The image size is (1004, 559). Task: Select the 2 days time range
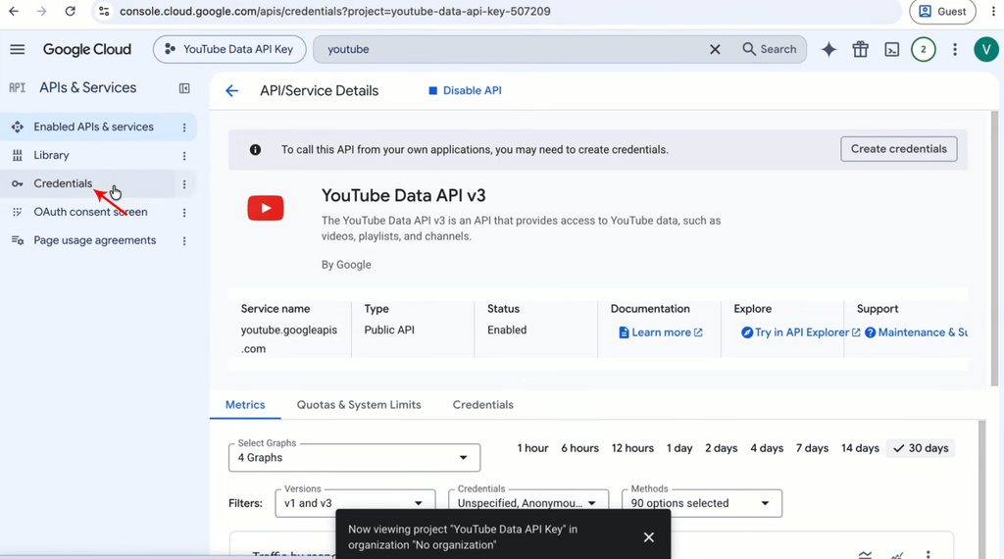721,448
